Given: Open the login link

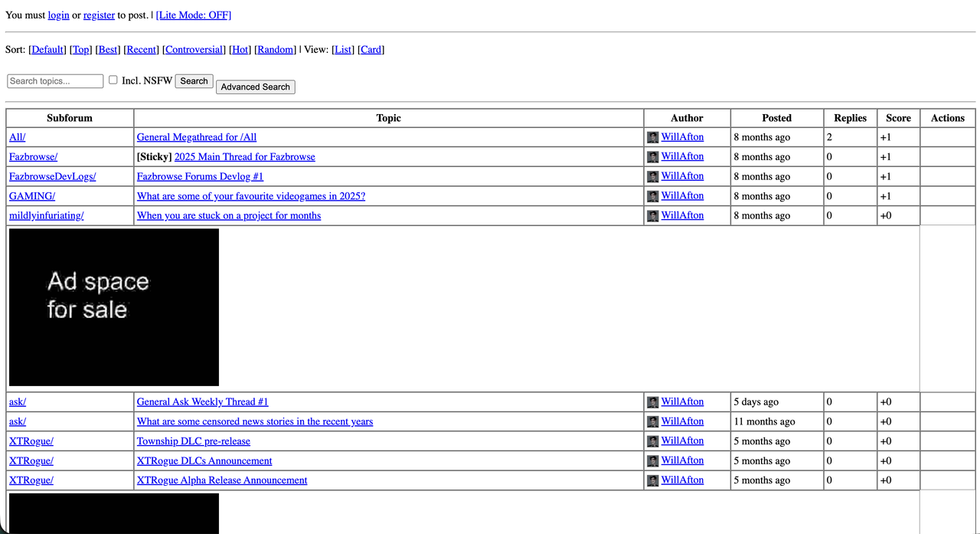Looking at the screenshot, I should (58, 15).
